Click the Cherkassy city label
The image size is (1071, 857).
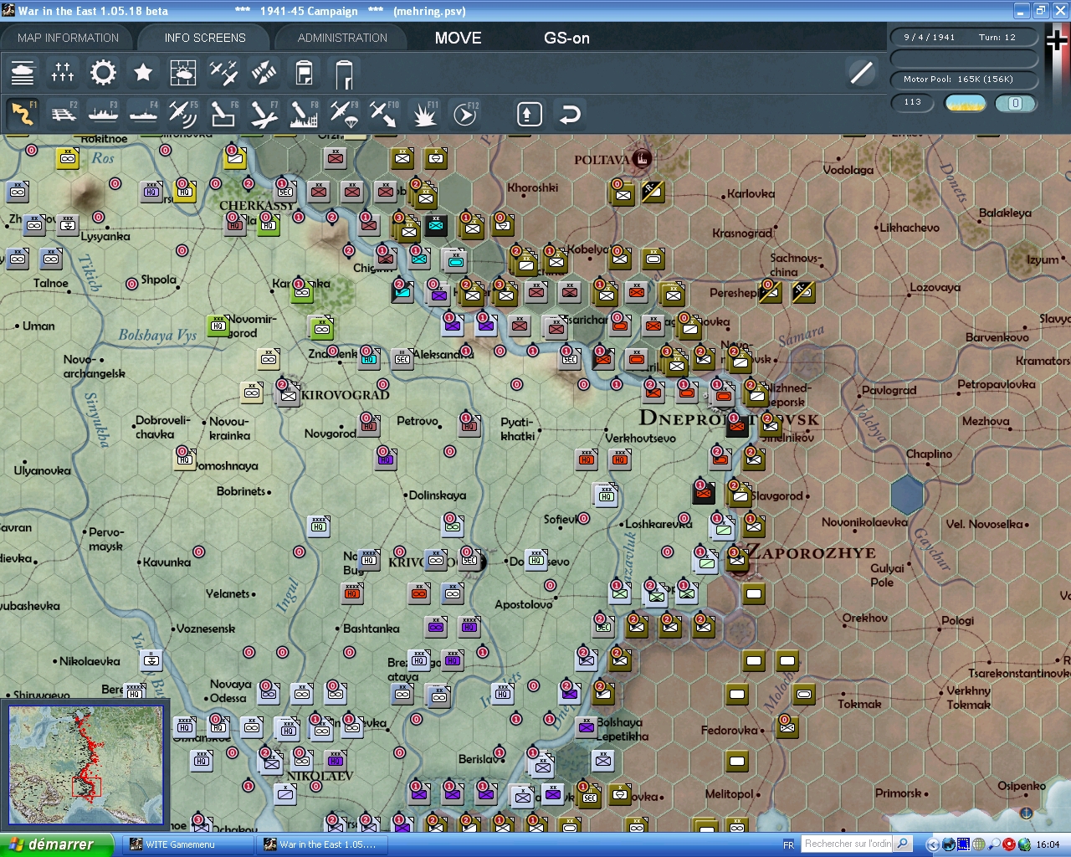click(257, 205)
